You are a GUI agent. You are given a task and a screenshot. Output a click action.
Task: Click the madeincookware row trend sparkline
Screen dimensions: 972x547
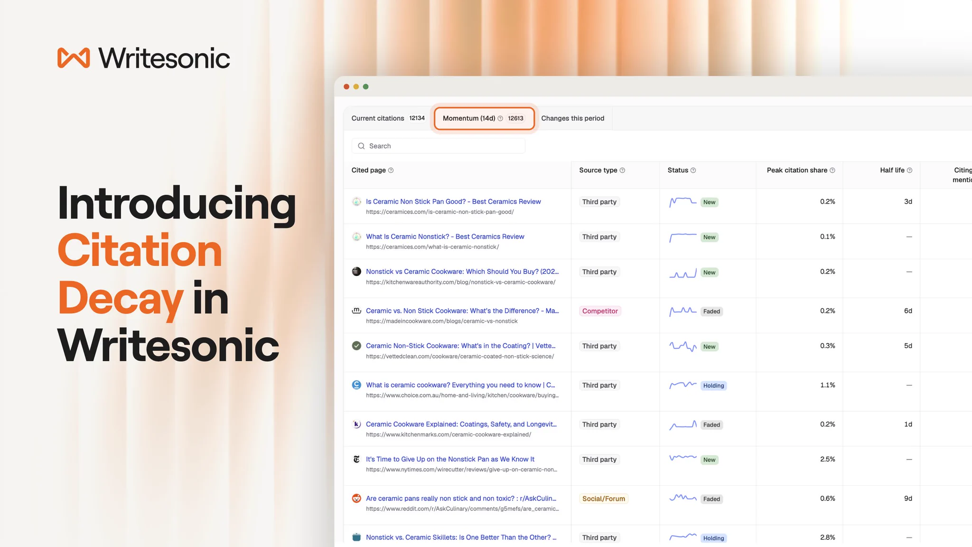click(x=682, y=311)
